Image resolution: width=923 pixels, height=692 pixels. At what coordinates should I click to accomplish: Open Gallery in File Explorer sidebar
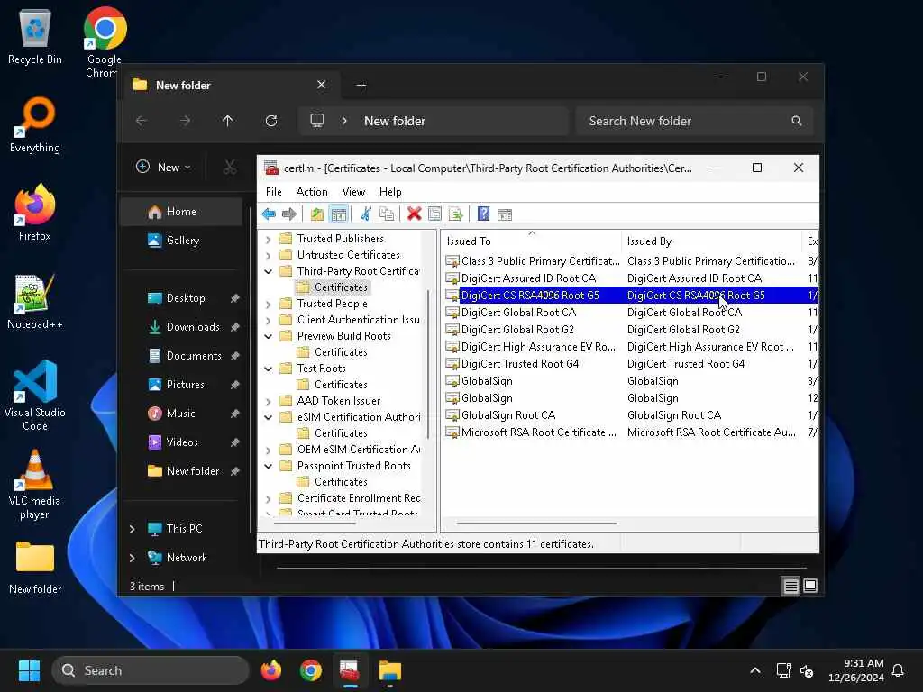[x=181, y=240]
